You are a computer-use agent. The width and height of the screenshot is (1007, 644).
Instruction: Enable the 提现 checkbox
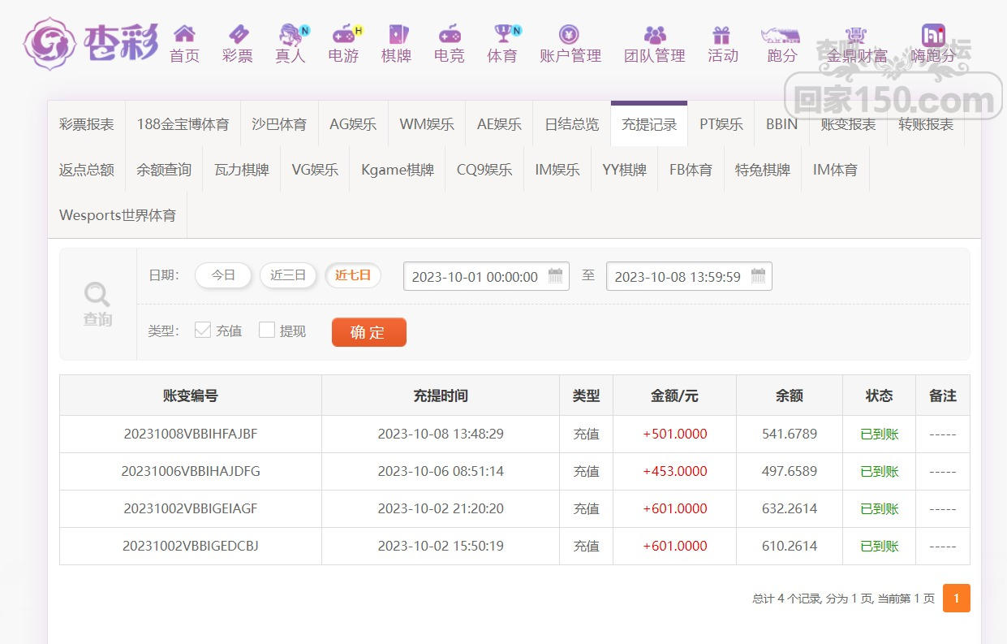tap(267, 330)
